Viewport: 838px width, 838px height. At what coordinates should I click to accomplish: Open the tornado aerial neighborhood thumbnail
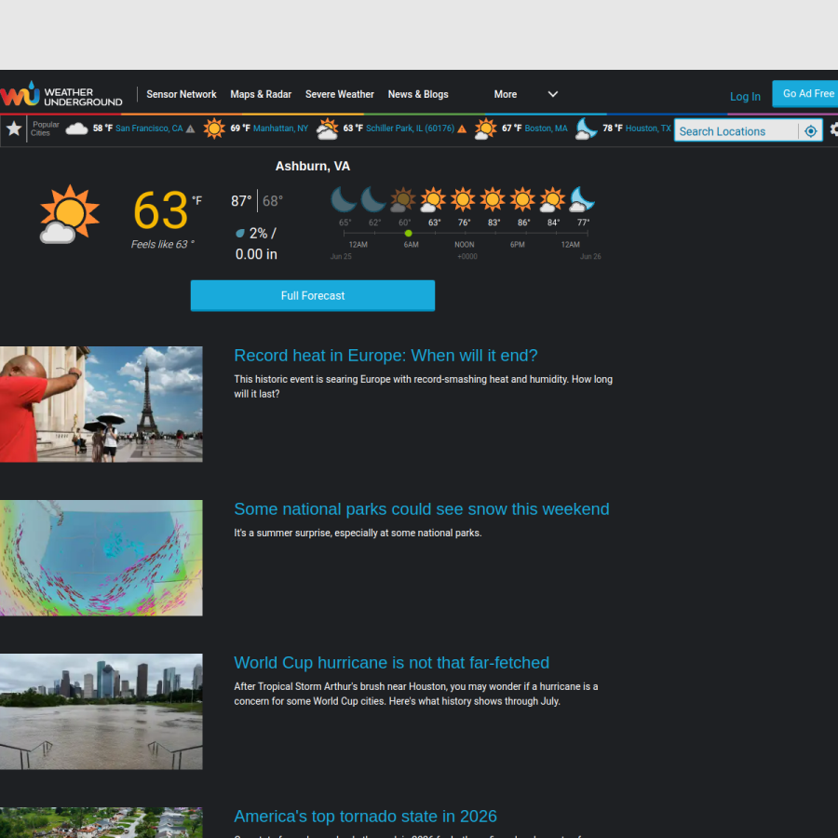coord(101,822)
